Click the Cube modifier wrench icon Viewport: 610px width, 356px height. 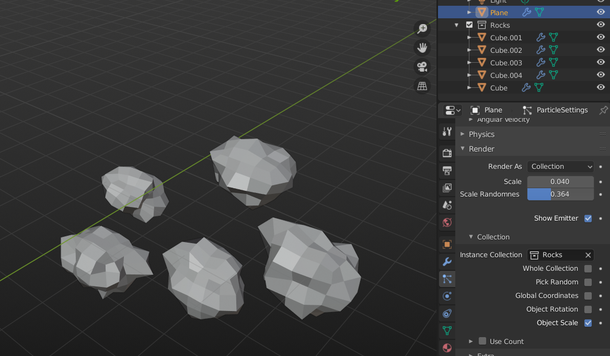[526, 87]
